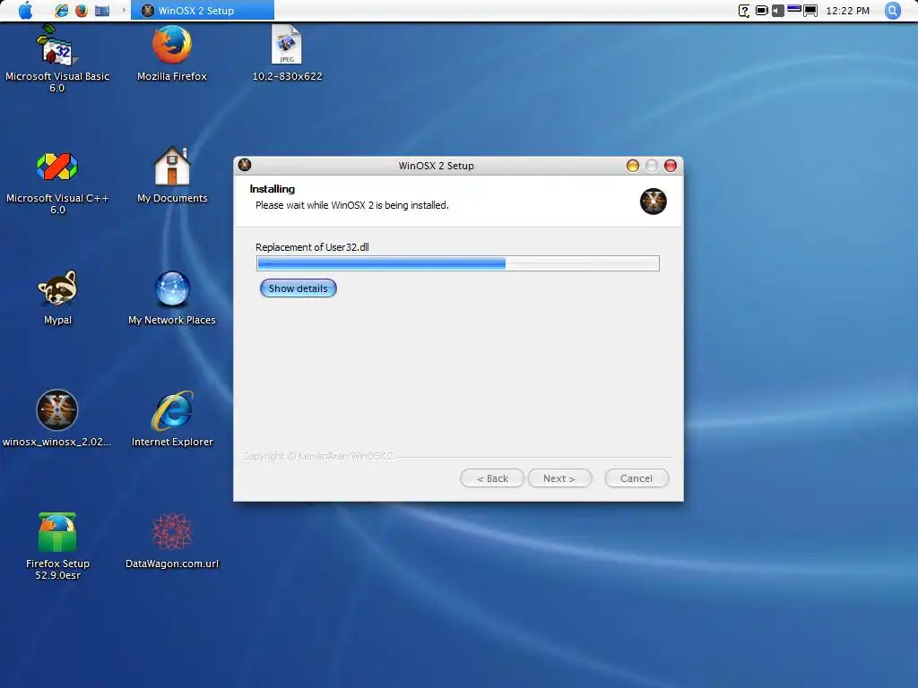Viewport: 918px width, 688px height.
Task: Click the blue bar tray icon
Action: click(x=794, y=9)
